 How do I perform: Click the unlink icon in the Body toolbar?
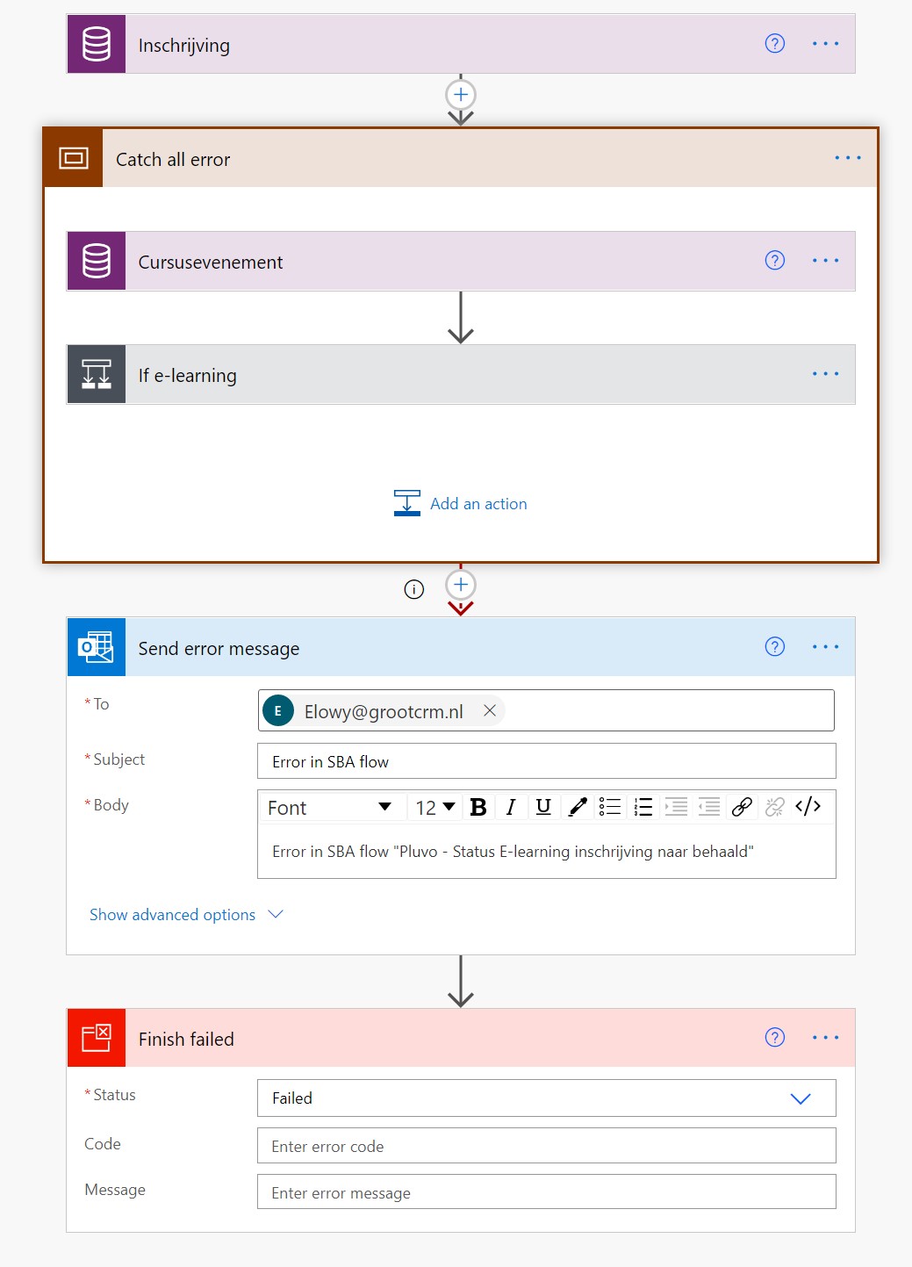pyautogui.click(x=774, y=807)
